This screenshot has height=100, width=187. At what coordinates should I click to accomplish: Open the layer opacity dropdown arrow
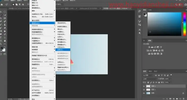[171, 79]
